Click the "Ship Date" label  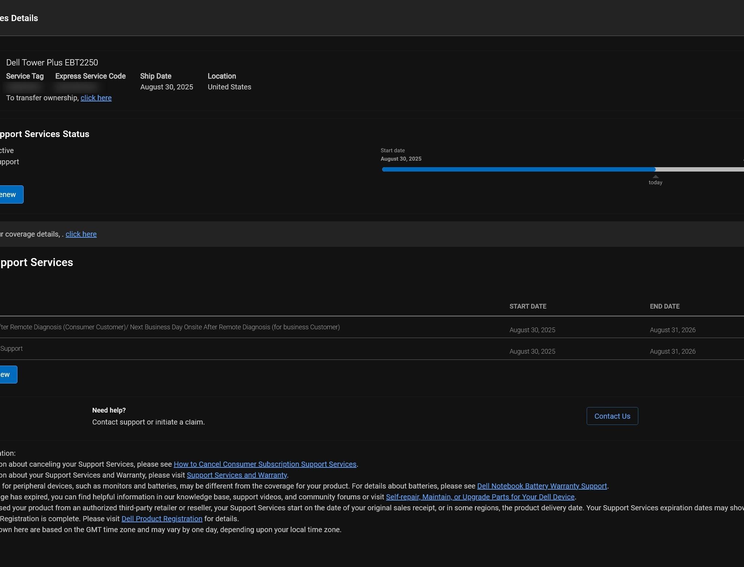[x=155, y=76]
